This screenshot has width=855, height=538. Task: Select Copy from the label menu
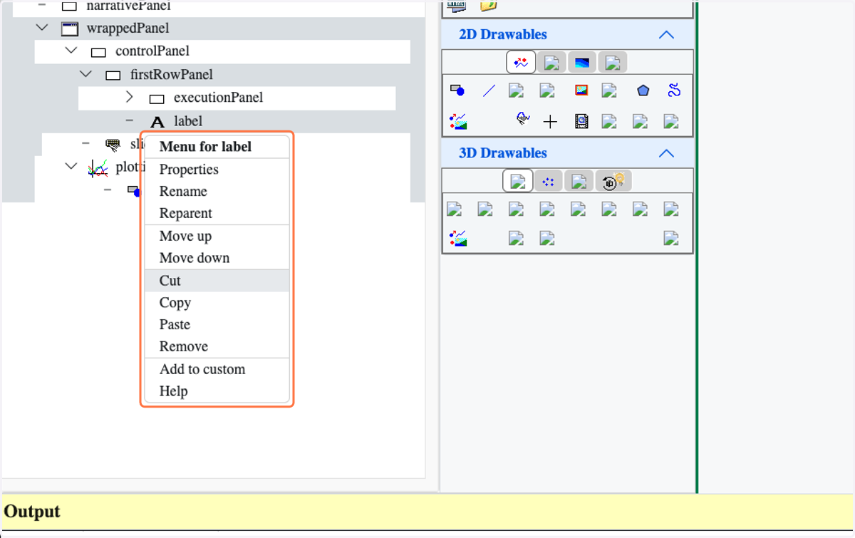coord(217,303)
